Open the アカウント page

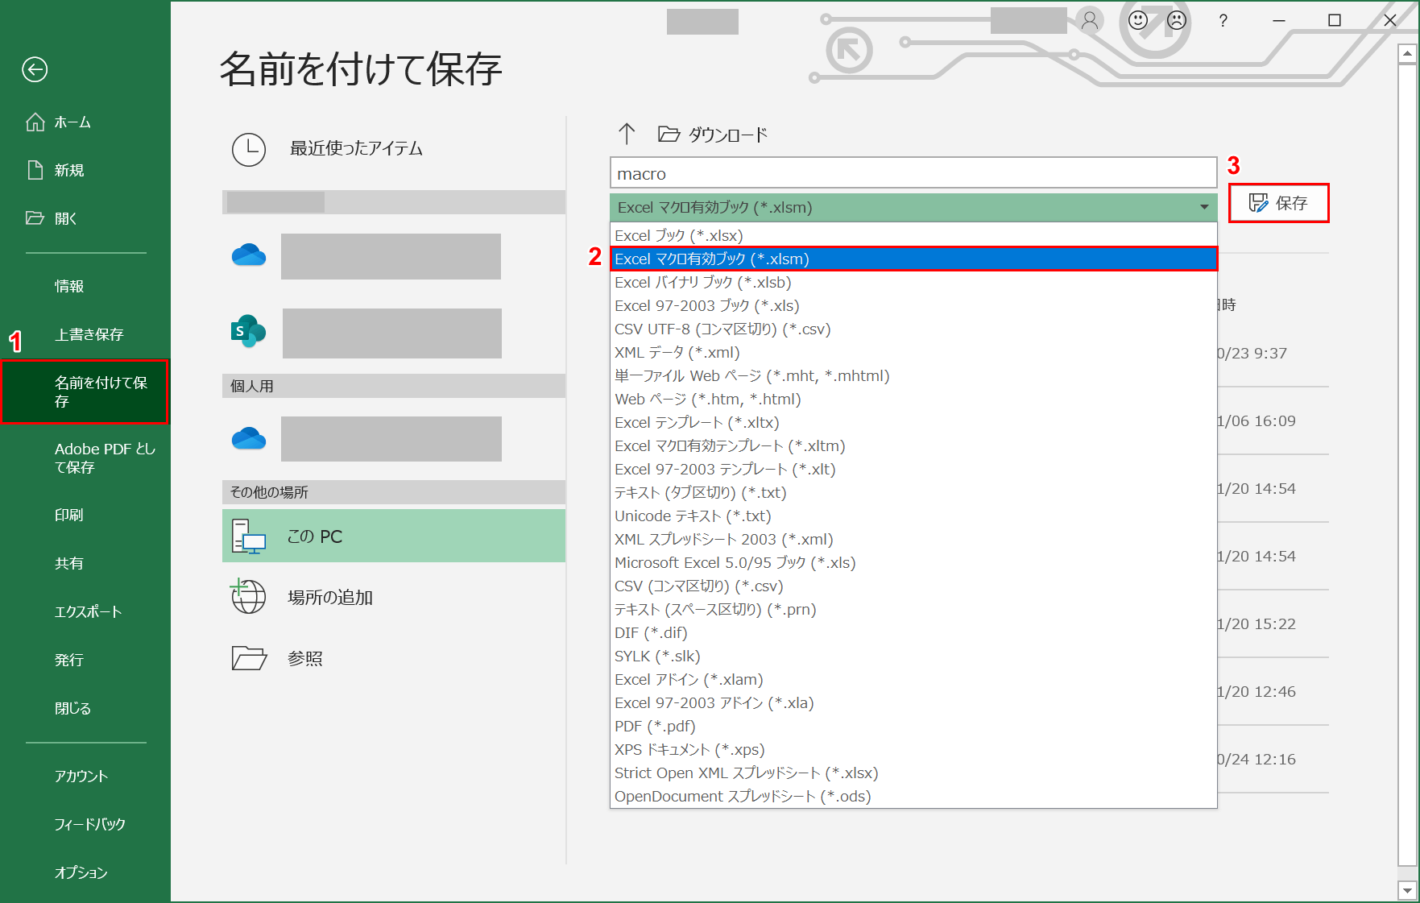click(x=85, y=776)
